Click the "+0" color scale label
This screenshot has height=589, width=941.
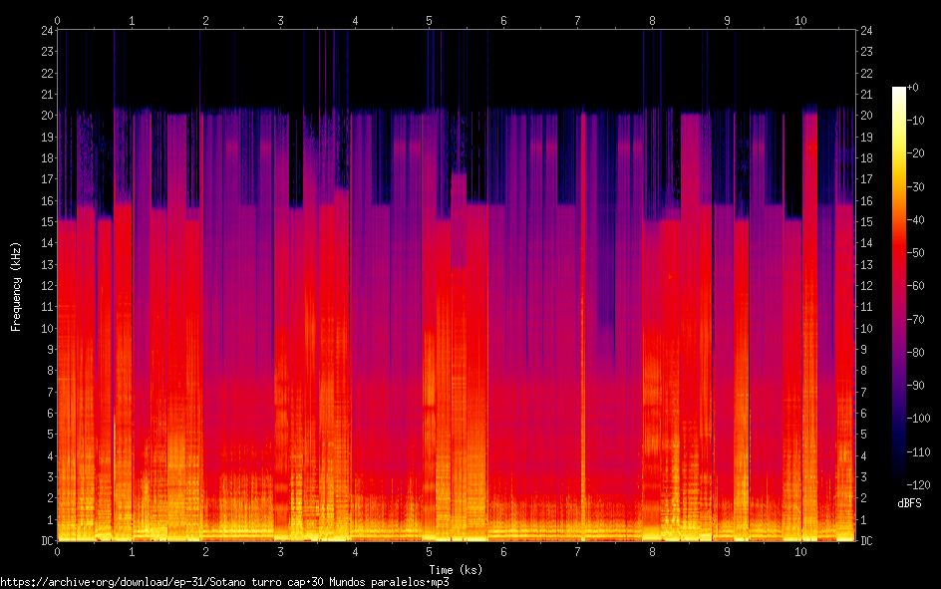pyautogui.click(x=912, y=88)
